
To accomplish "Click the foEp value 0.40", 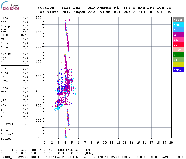I will point(25,35).
